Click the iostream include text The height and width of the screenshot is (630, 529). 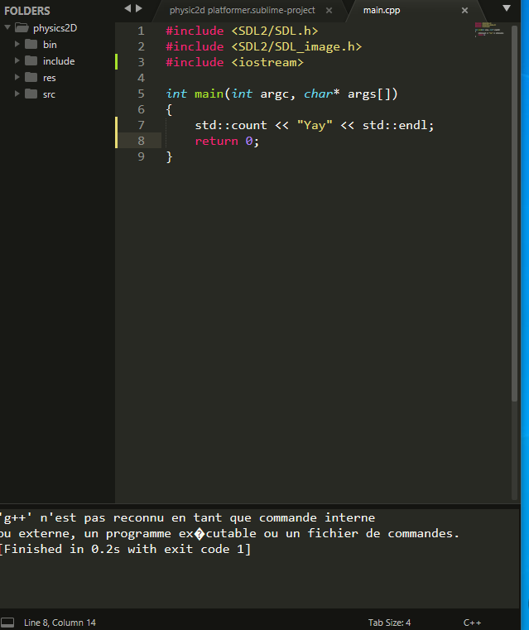pyautogui.click(x=267, y=62)
